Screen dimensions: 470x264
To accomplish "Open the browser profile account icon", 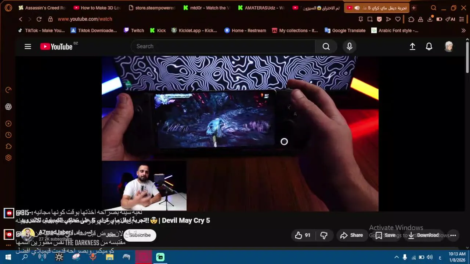I will coord(421,19).
